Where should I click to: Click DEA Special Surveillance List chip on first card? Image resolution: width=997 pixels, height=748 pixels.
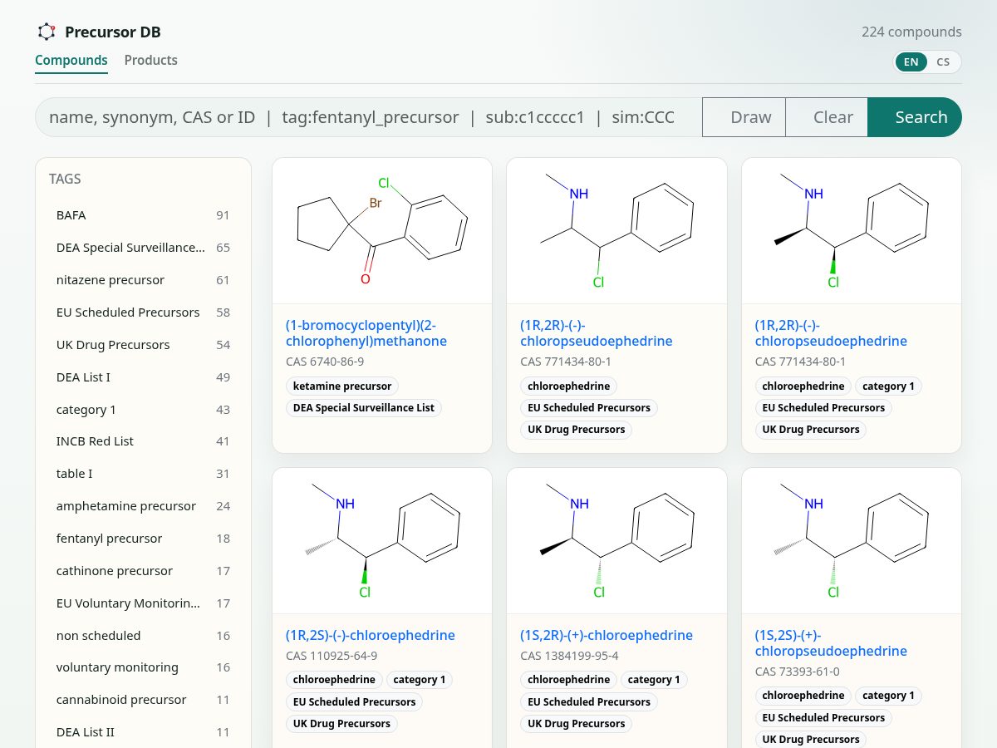[364, 408]
